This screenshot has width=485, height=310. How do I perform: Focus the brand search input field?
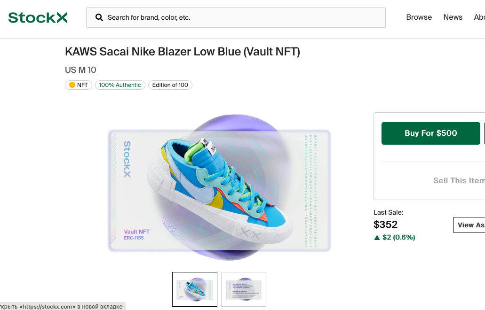point(236,17)
